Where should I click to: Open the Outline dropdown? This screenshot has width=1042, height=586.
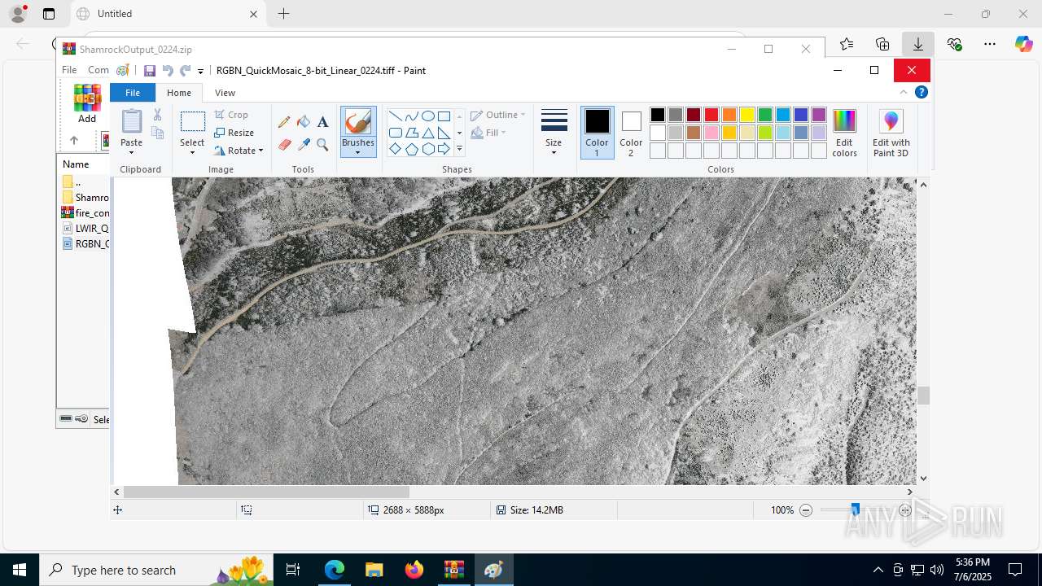coord(498,115)
